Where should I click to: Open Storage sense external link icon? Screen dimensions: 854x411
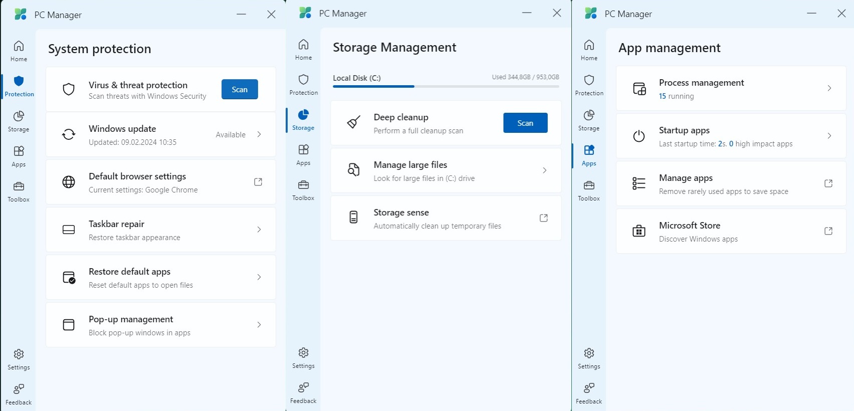click(544, 218)
